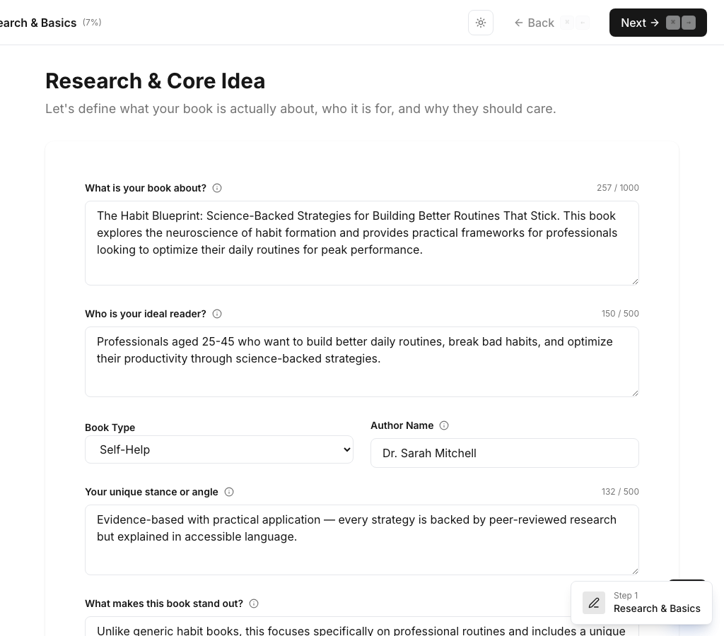Click the info icon next to 'Your unique stance or angle'

click(229, 492)
